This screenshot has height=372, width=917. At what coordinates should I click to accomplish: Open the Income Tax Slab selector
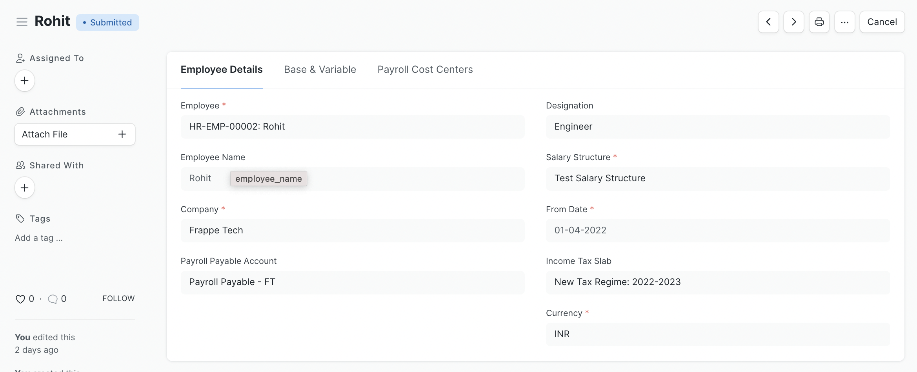718,282
